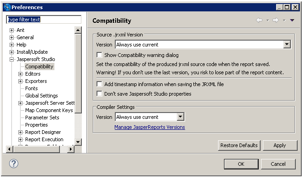Select Compatibility in the preferences tree

(39, 66)
